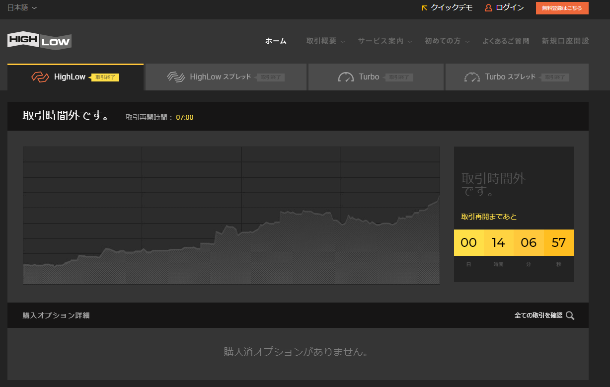Viewport: 610px width, 387px height.
Task: Click the 取引再開まであと label
Action: 489,217
